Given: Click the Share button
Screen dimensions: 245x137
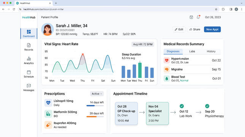Looking at the screenshot, I should (x=195, y=29).
